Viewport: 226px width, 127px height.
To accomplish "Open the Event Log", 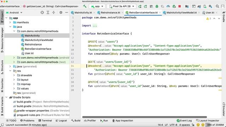I will (x=184, y=121).
